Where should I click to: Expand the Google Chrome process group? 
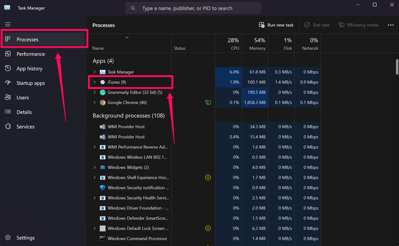click(x=95, y=103)
